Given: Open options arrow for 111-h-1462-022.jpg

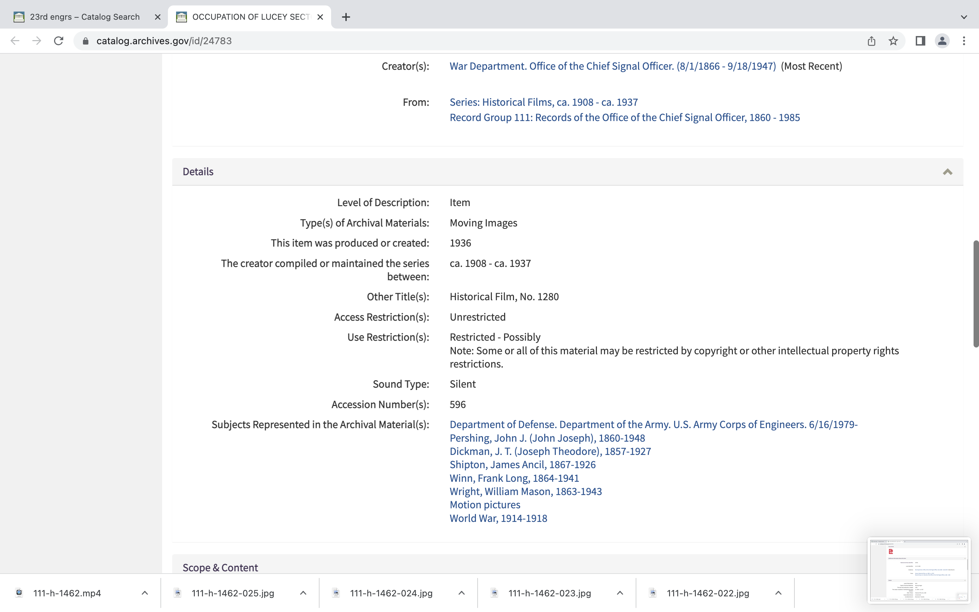Looking at the screenshot, I should click(x=778, y=593).
